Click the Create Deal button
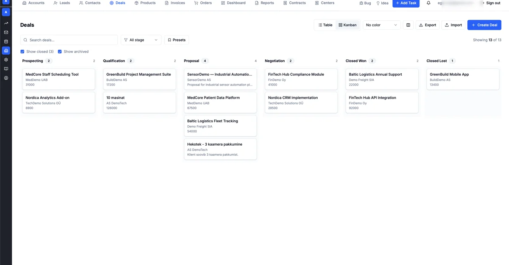Image resolution: width=509 pixels, height=265 pixels. (484, 25)
